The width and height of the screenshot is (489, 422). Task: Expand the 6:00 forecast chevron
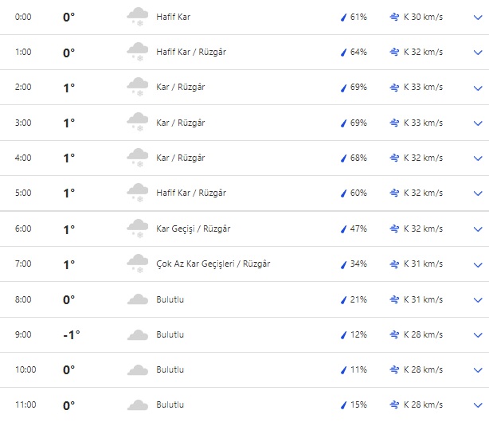pyautogui.click(x=478, y=229)
